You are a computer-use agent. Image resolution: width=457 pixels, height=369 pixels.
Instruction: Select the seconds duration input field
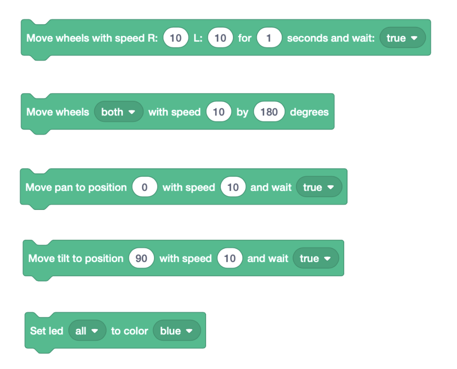pyautogui.click(x=269, y=38)
